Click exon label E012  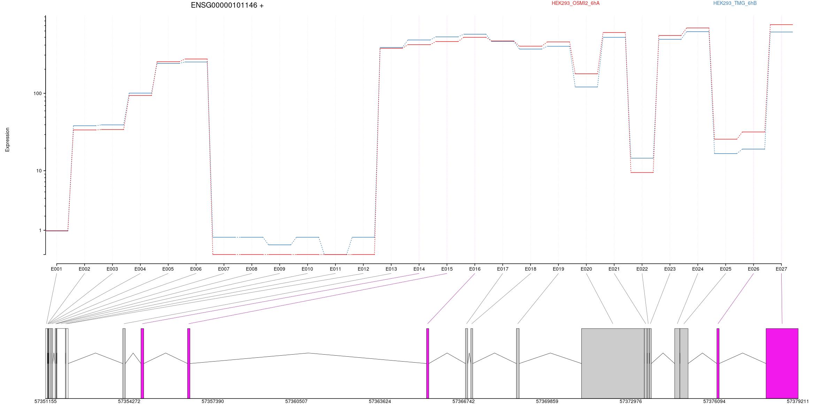pyautogui.click(x=363, y=269)
